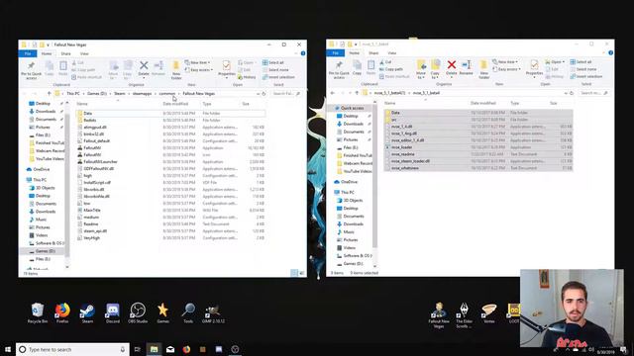
Task: Click New folder in Fallout New Vegas window
Action: pyautogui.click(x=176, y=70)
